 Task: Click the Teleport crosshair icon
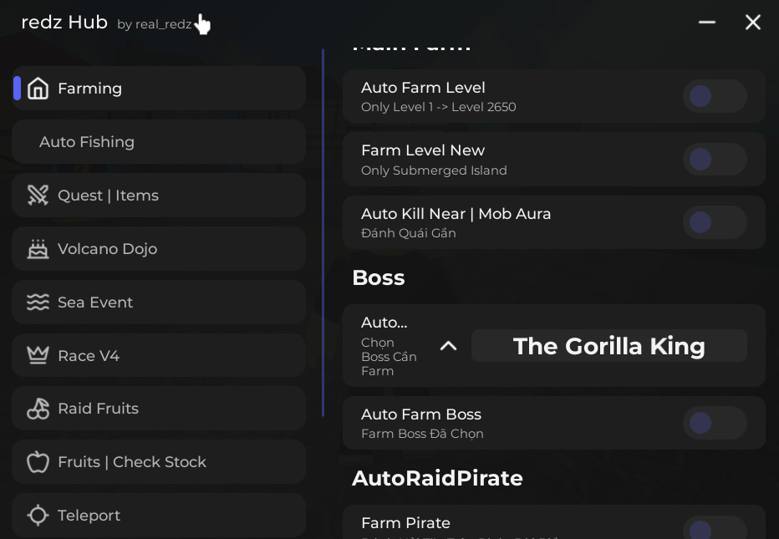(x=38, y=515)
